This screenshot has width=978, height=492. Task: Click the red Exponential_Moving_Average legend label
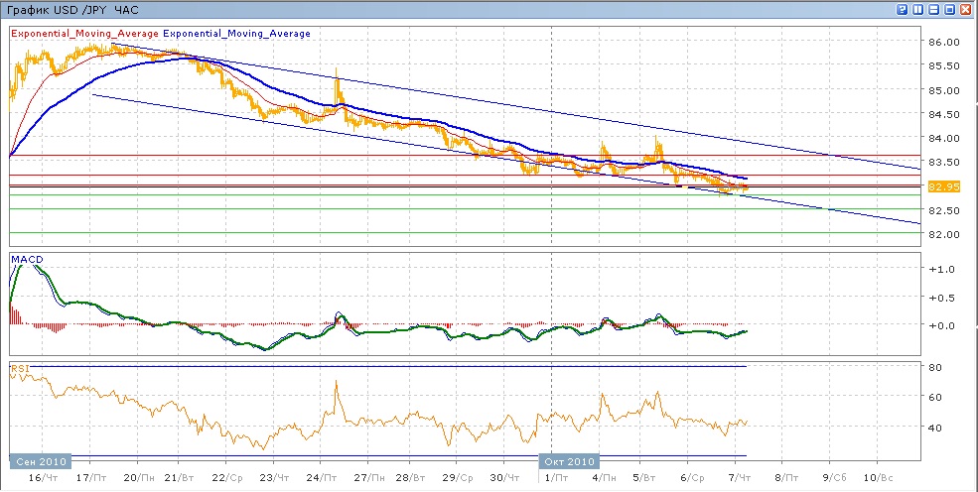[x=76, y=34]
